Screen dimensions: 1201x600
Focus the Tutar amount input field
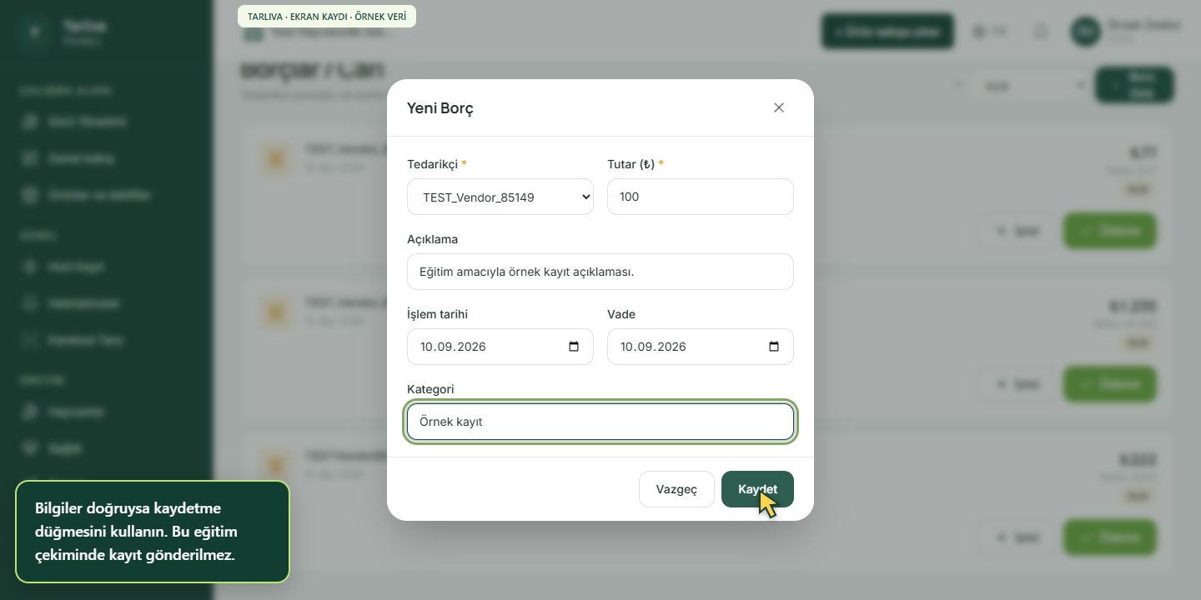(701, 197)
